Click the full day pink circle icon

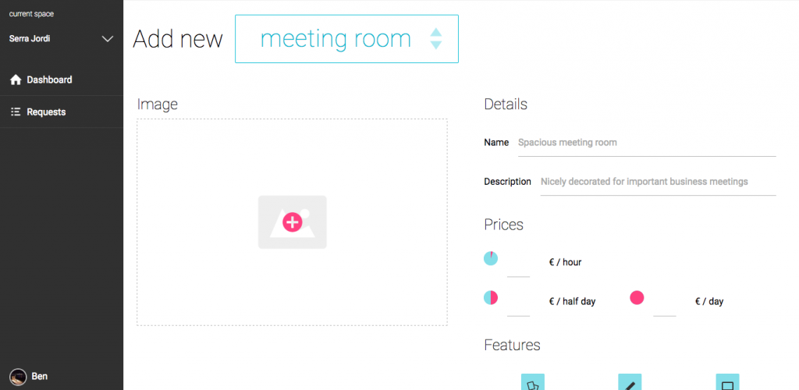tap(637, 297)
